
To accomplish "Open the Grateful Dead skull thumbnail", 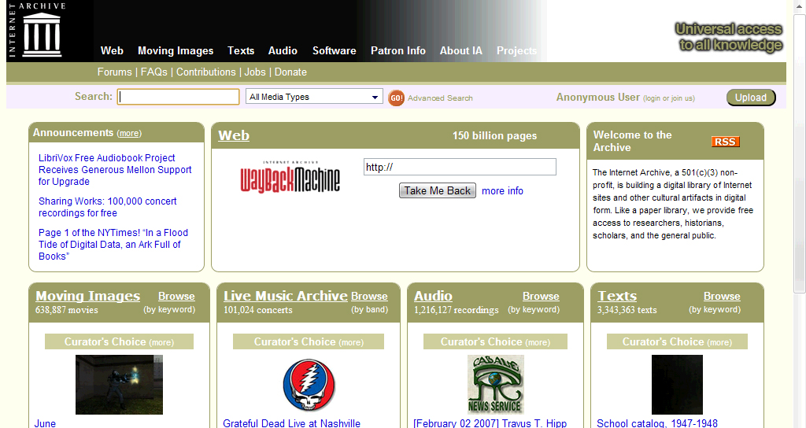I will click(309, 385).
